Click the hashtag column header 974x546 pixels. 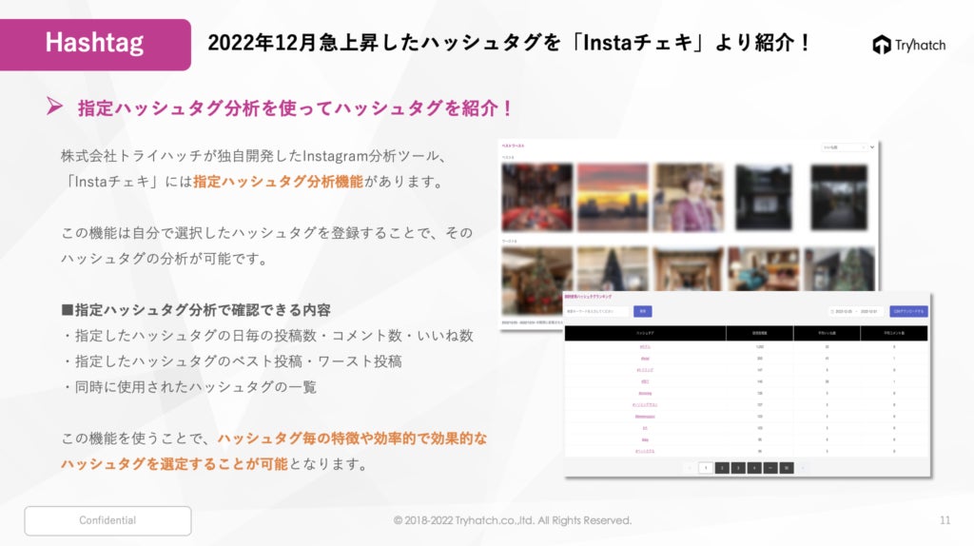point(645,333)
